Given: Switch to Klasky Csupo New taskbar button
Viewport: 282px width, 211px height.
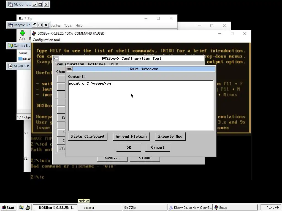Looking at the screenshot, I should point(190,208).
